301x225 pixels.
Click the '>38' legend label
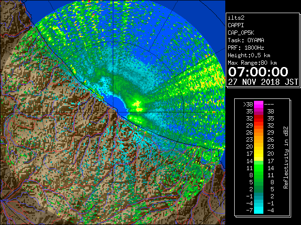point(248,104)
